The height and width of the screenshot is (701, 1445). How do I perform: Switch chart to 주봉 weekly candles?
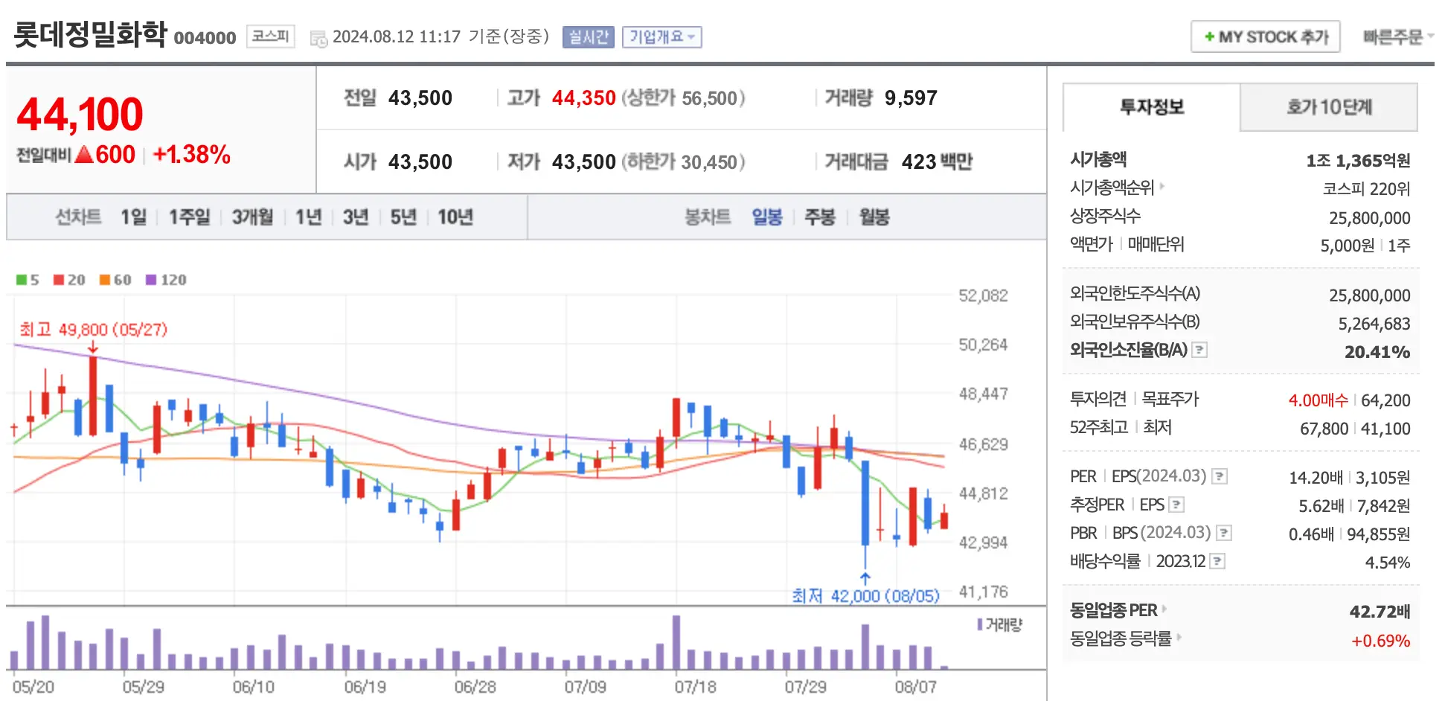[821, 217]
